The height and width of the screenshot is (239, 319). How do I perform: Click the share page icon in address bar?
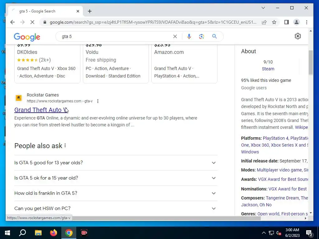264,22
